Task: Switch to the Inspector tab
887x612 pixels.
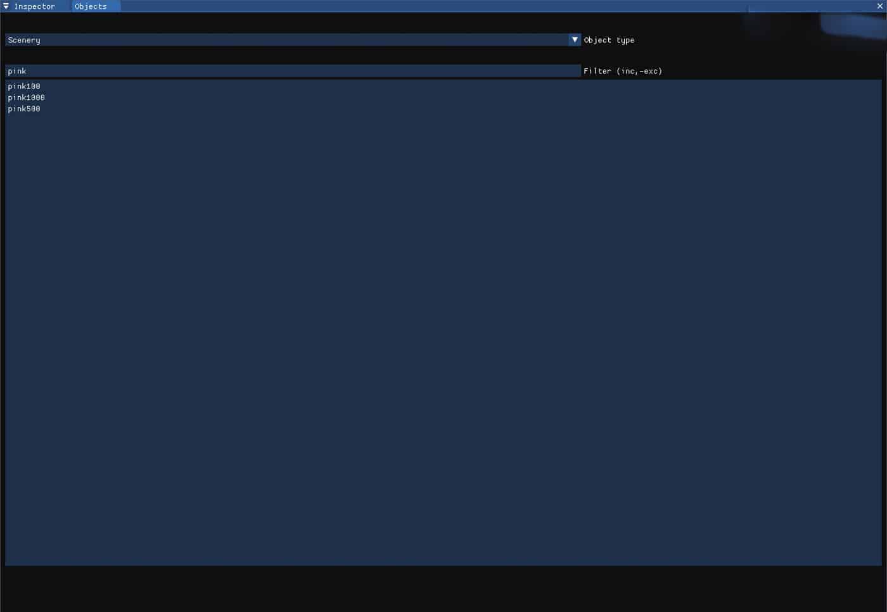Action: click(x=34, y=6)
